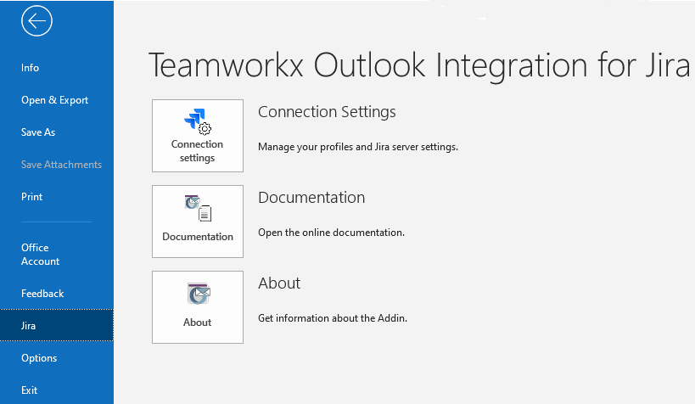Click the Documentation section heading
Image resolution: width=695 pixels, height=404 pixels.
click(x=311, y=198)
